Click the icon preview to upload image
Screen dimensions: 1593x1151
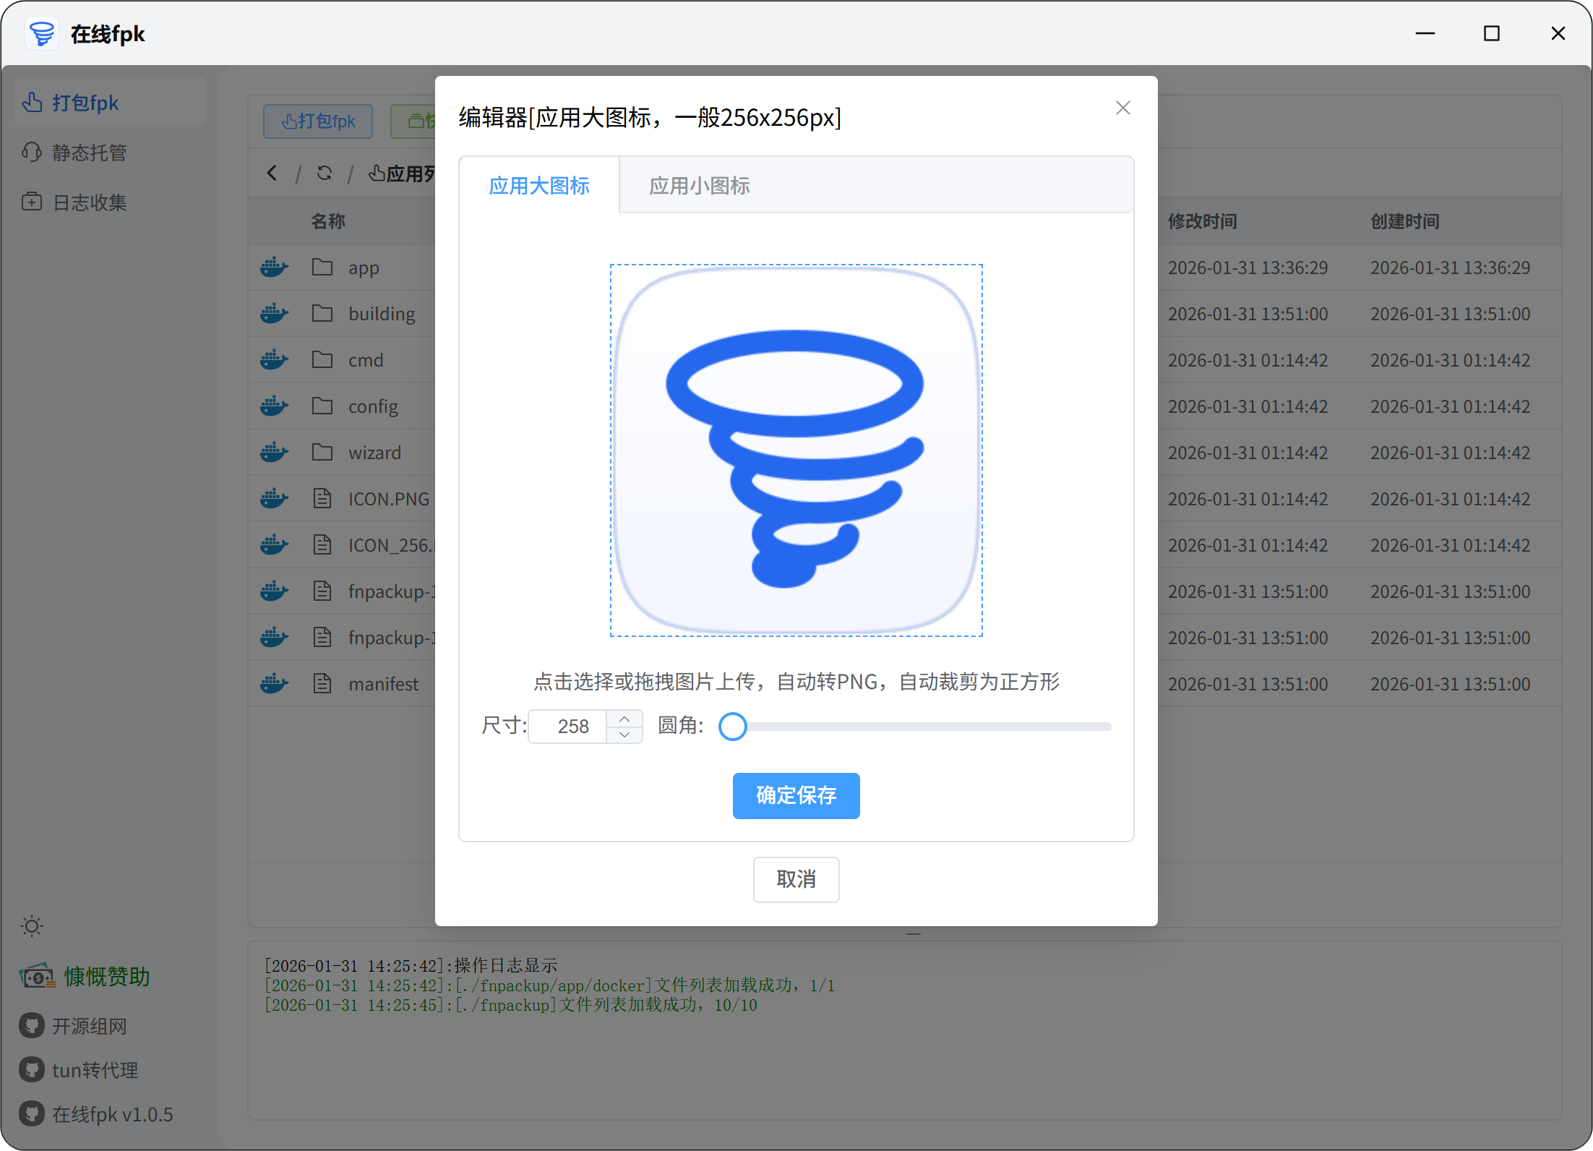click(x=796, y=450)
